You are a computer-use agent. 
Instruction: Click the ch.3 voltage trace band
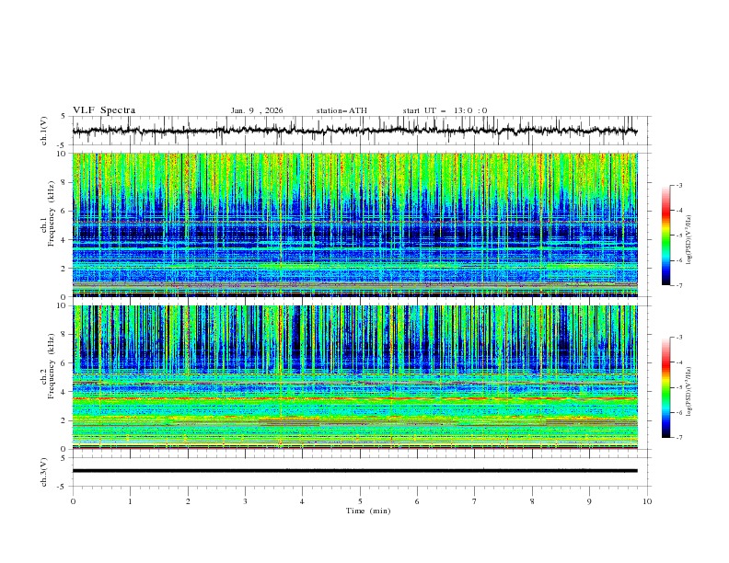click(x=354, y=471)
